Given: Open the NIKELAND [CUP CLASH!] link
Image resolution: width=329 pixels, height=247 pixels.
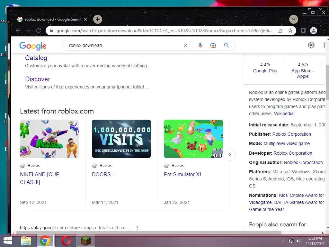Looking at the screenshot, I should 40,178.
